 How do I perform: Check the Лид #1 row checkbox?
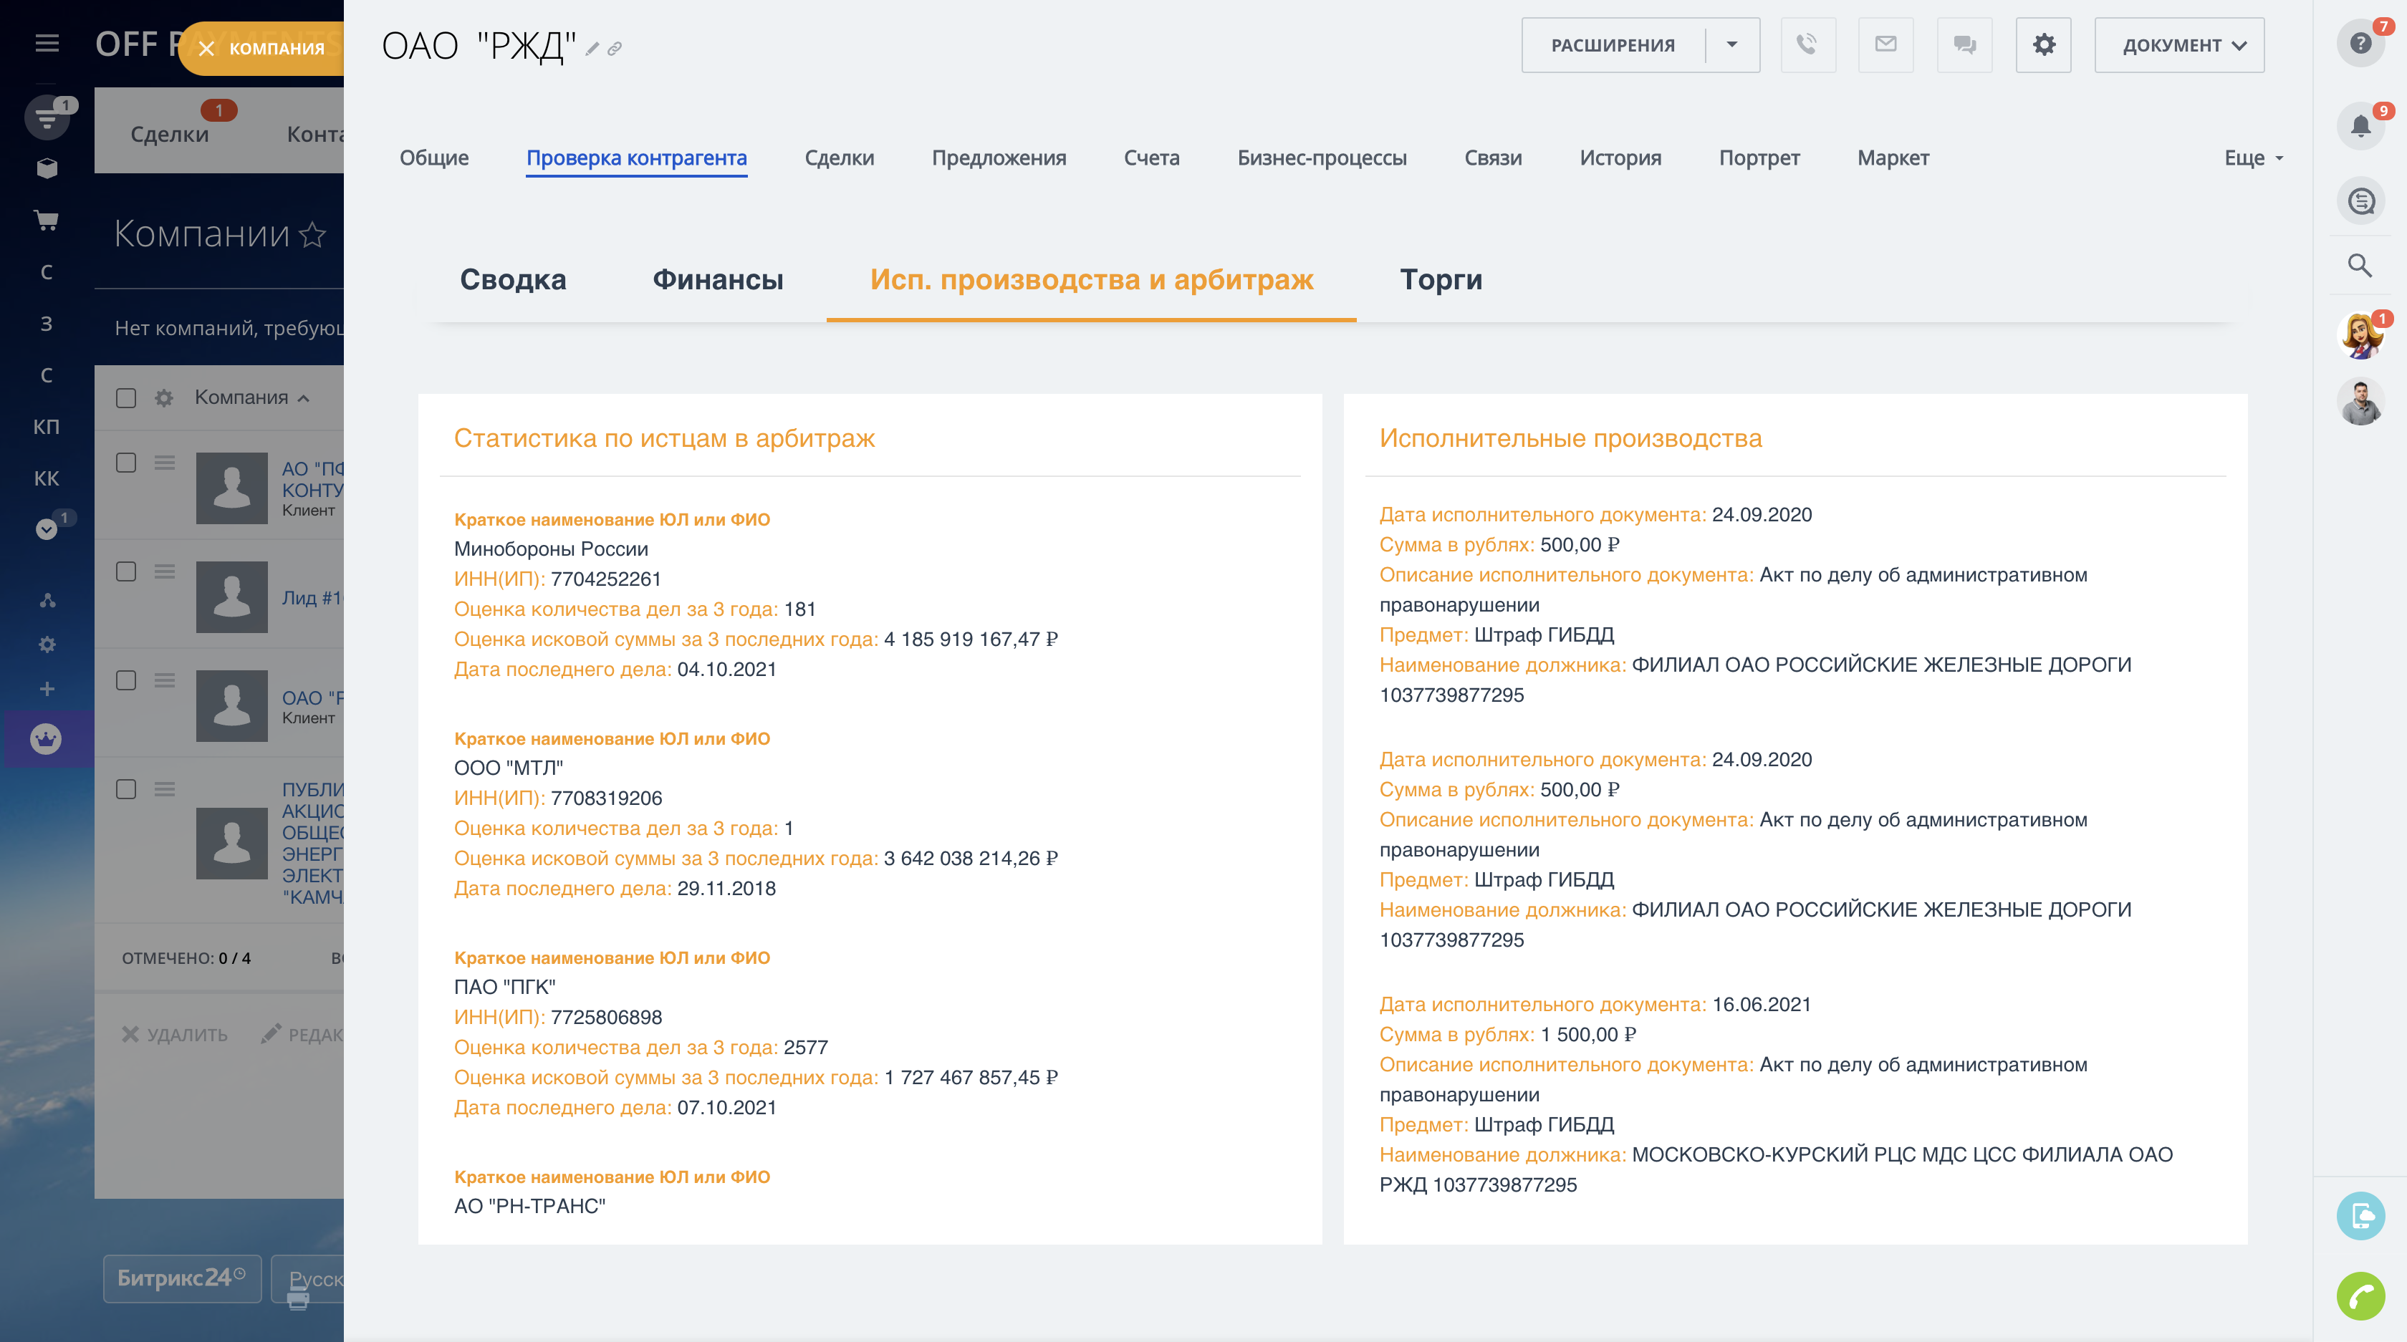[126, 571]
